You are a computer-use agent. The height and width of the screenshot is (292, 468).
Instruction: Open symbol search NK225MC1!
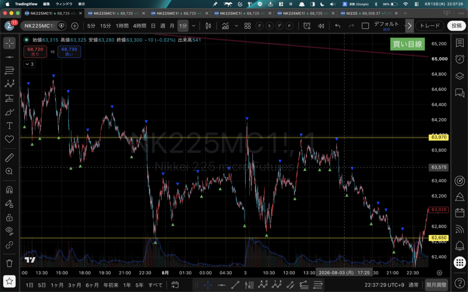39,26
